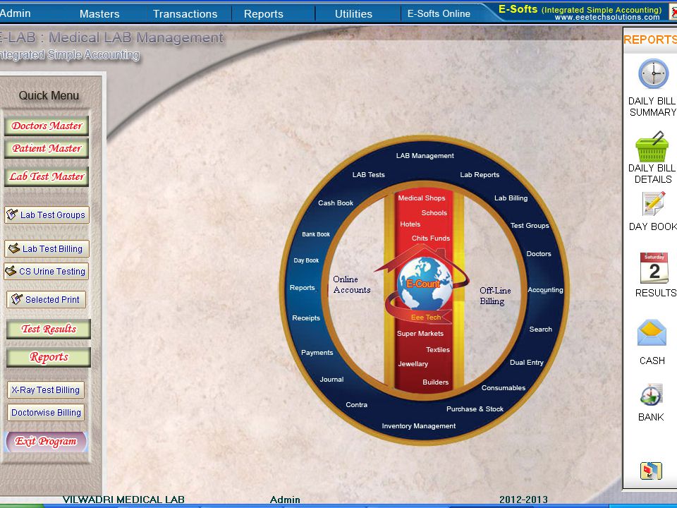The image size is (677, 508).
Task: Select Schools in the red column
Action: (x=434, y=212)
